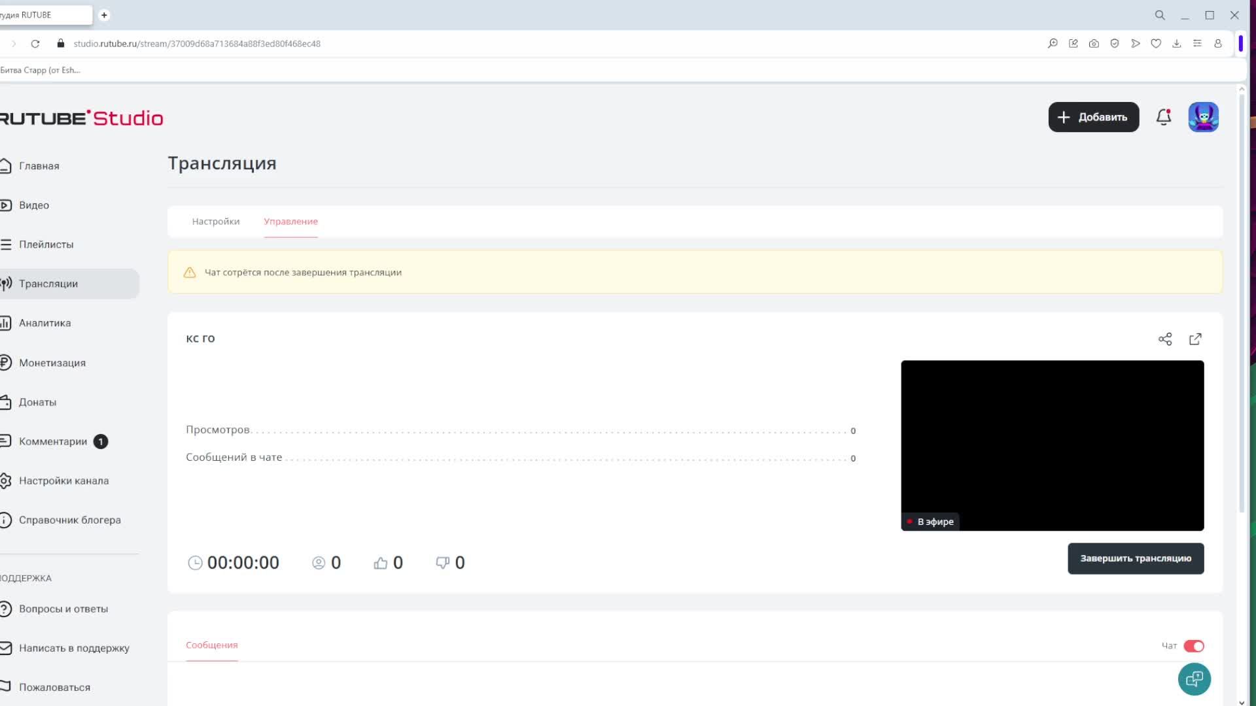Click the browser address bar URL
This screenshot has width=1256, height=706.
196,44
